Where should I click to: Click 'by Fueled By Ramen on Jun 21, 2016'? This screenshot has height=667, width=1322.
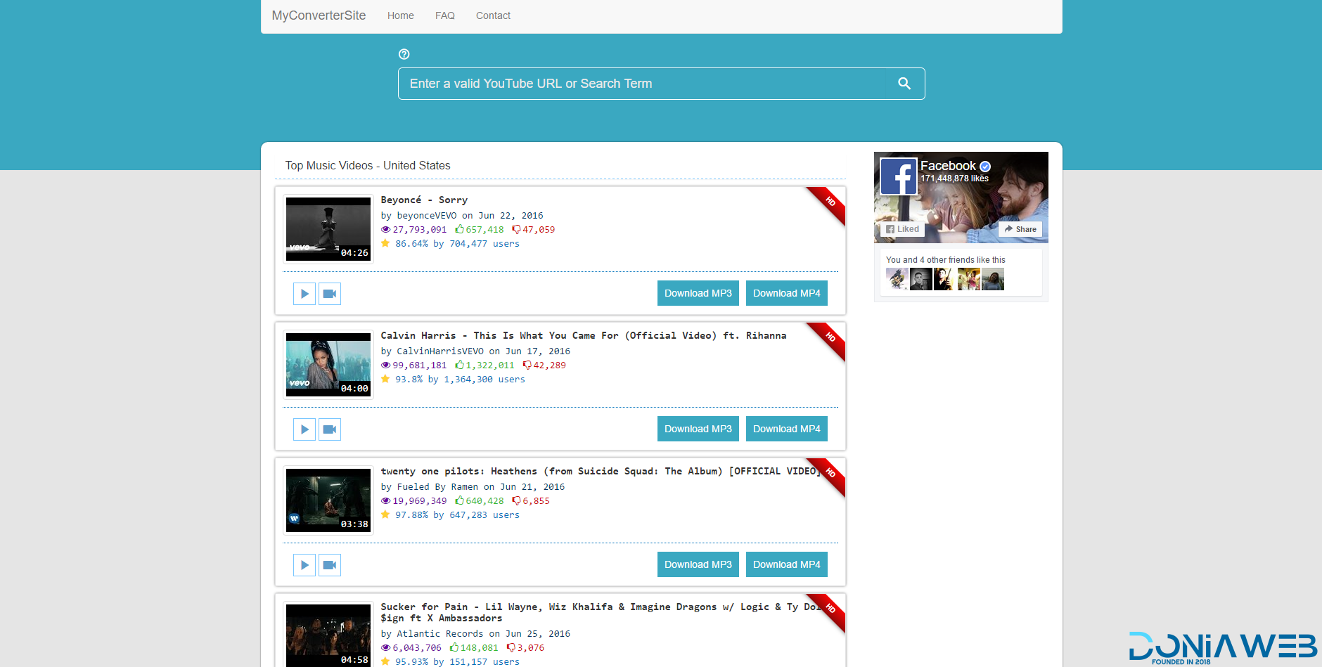click(473, 487)
